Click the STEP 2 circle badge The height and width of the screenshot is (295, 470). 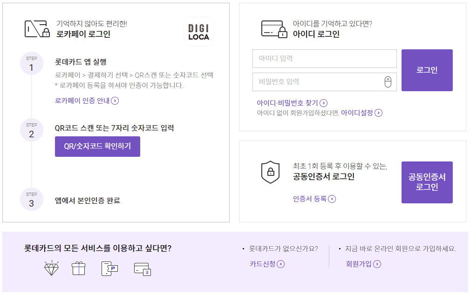32,130
